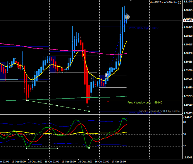Select the orange arrow order close marker
Screen dimensions: 193x164
coord(127,17)
